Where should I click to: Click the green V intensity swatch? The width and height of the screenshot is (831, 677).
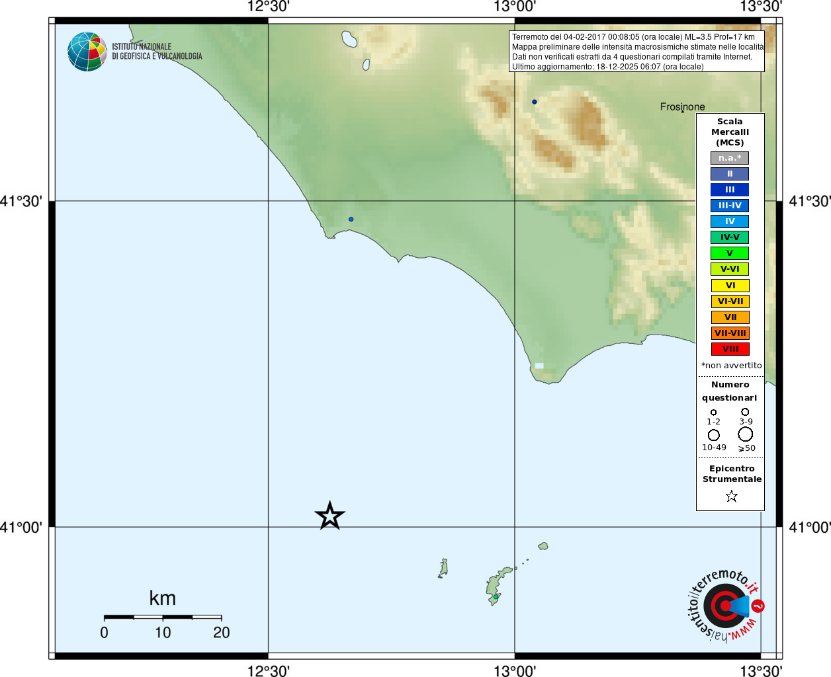730,253
